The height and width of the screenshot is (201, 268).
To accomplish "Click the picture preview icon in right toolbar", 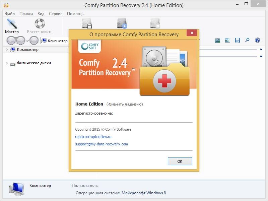I will (x=227, y=40).
